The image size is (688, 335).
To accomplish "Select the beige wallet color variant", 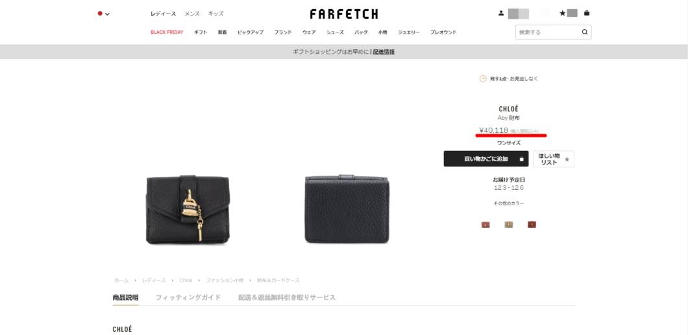I will [509, 225].
